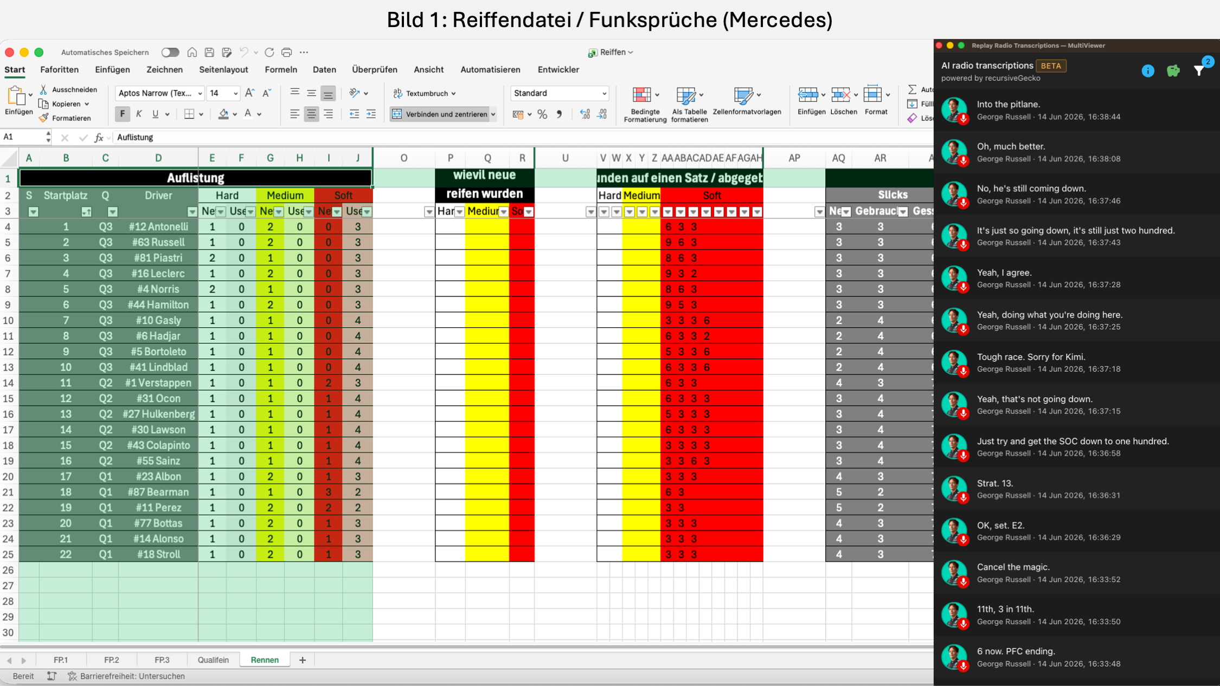Viewport: 1220px width, 686px height.
Task: Toggle italic K formatting
Action: point(139,114)
